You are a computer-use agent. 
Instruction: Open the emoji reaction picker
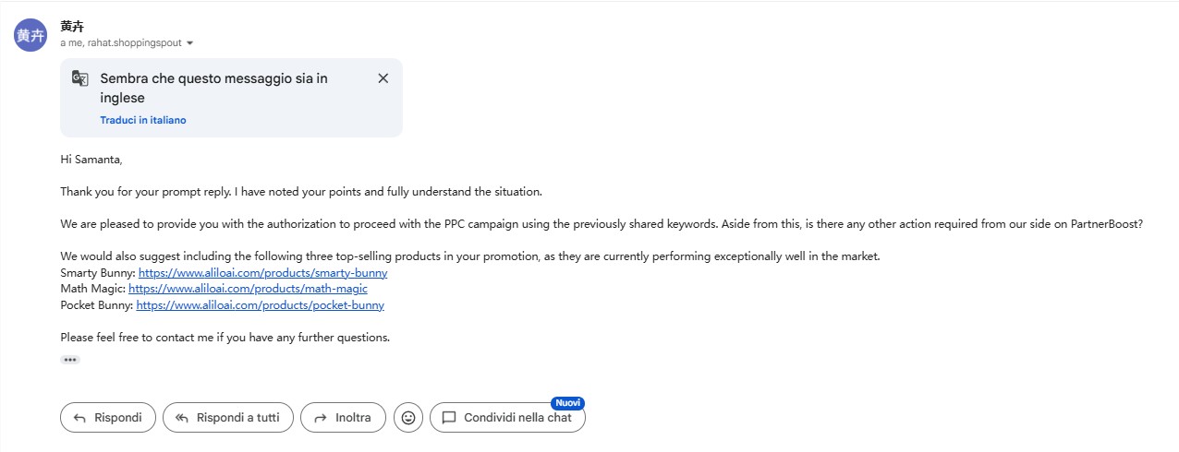408,418
